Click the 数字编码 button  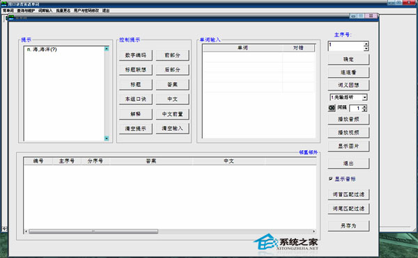(136, 55)
